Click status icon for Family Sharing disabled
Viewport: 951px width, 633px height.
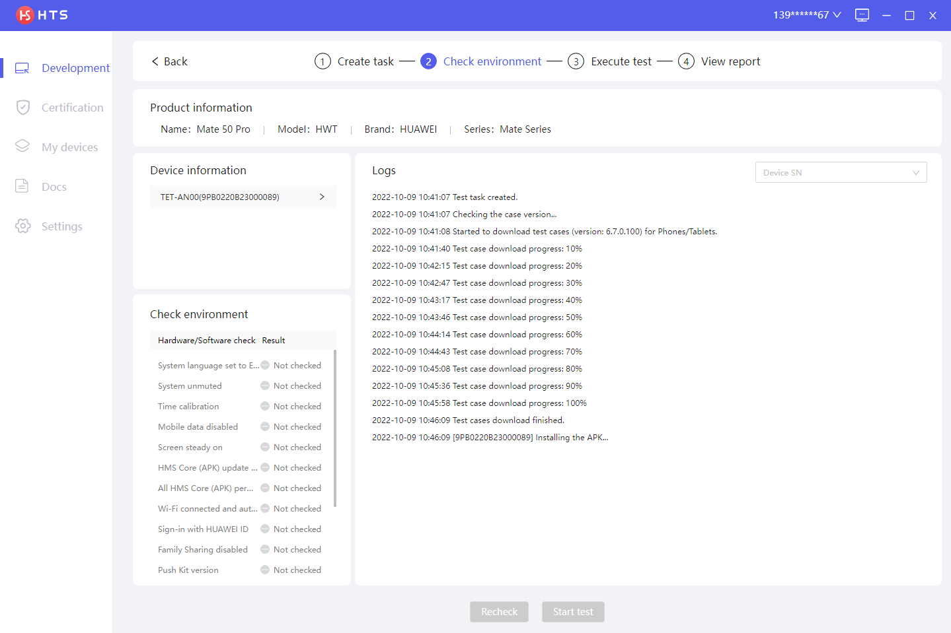265,549
